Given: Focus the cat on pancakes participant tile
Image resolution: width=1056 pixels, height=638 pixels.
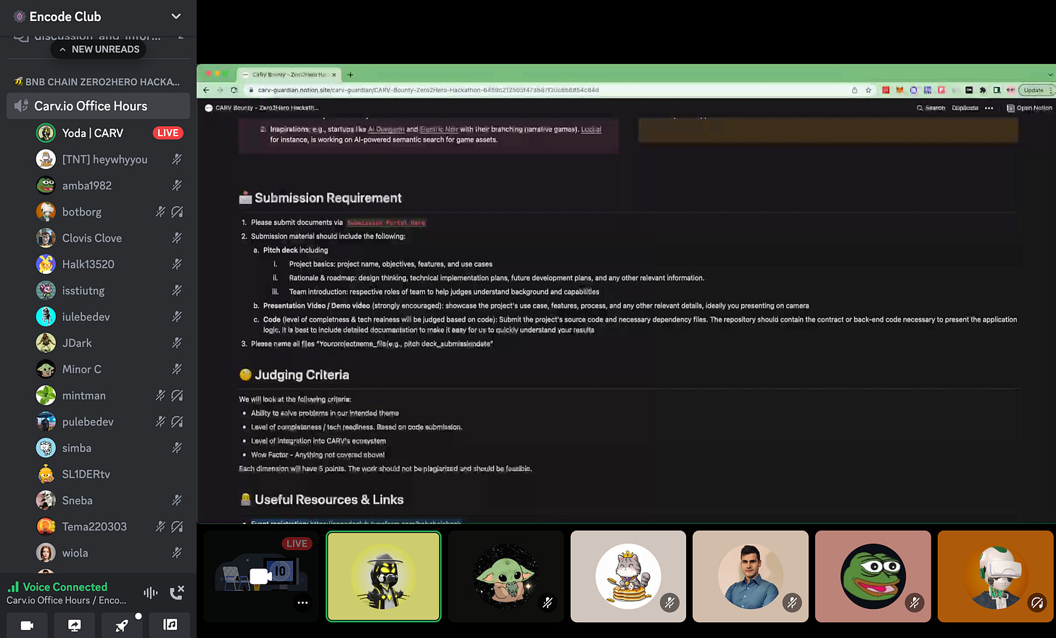Looking at the screenshot, I should [x=628, y=576].
